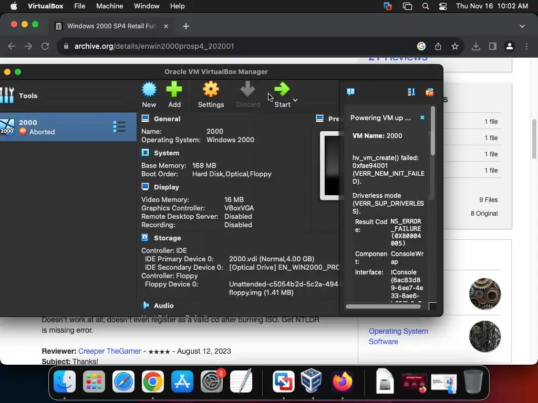Click Chrome forward arrow
538x403 pixels.
28,46
